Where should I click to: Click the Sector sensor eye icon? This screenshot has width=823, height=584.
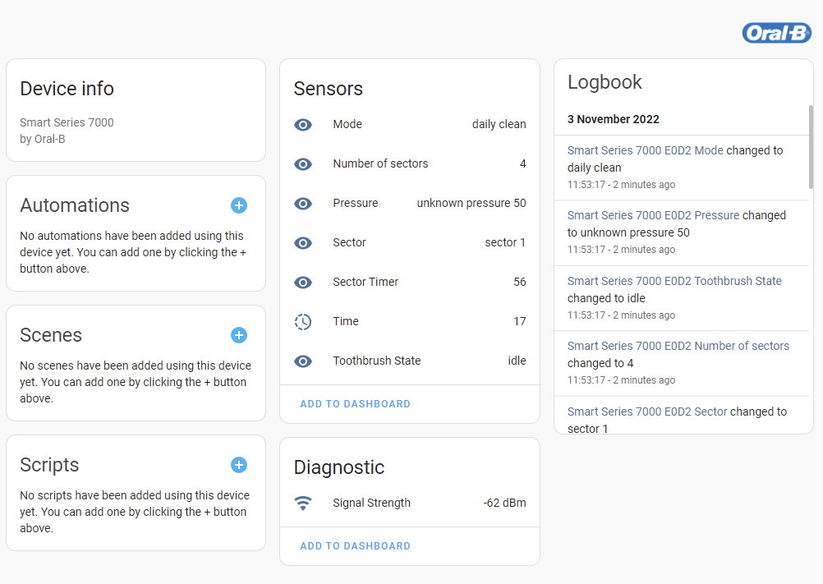point(303,242)
